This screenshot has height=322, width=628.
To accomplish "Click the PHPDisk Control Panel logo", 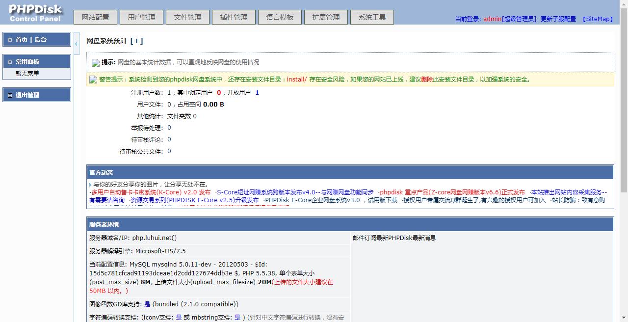I will [x=35, y=13].
